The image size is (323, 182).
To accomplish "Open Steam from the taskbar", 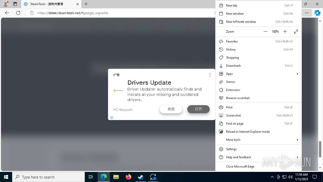I will click(x=141, y=177).
